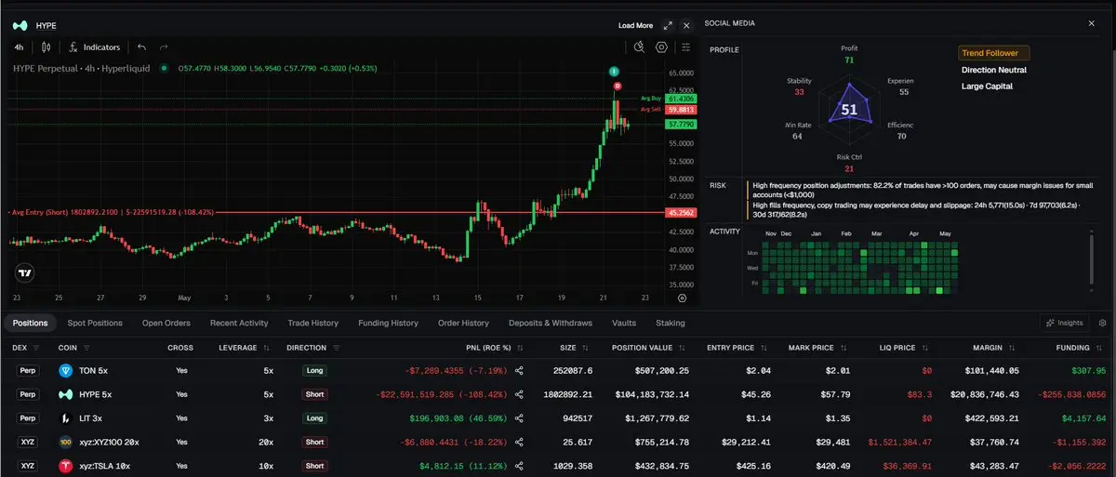1116x477 pixels.
Task: Click the Direction Neutral tag
Action: pos(994,70)
